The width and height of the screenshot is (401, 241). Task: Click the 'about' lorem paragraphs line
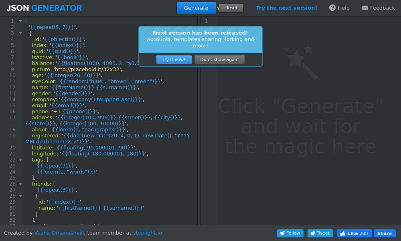point(80,129)
